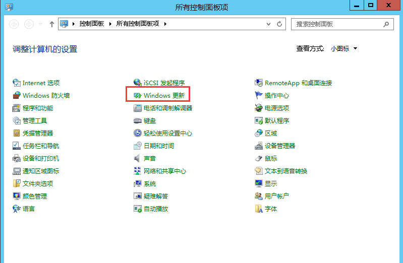Image resolution: width=403 pixels, height=263 pixels.
Task: Click the 设备管理器 icon
Action: pos(259,146)
